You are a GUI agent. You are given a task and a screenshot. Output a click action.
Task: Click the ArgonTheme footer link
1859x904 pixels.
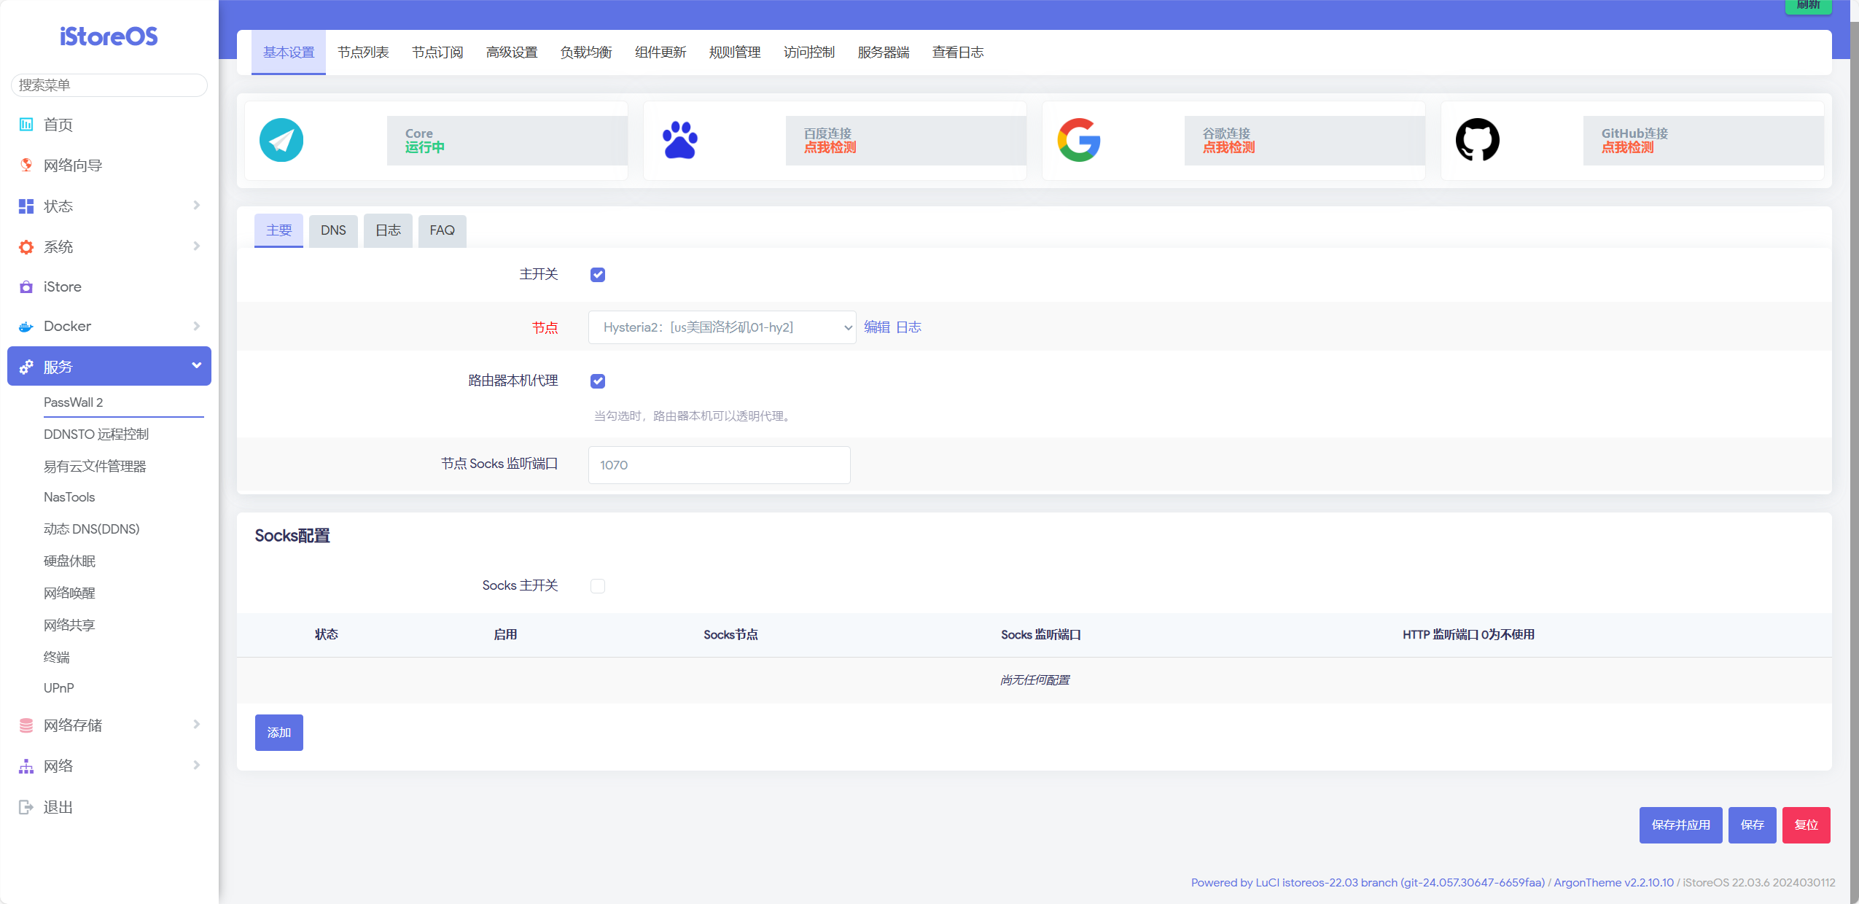click(x=1613, y=883)
